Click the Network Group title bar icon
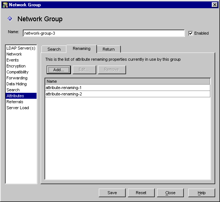This screenshot has height=202, width=220. (5, 5)
